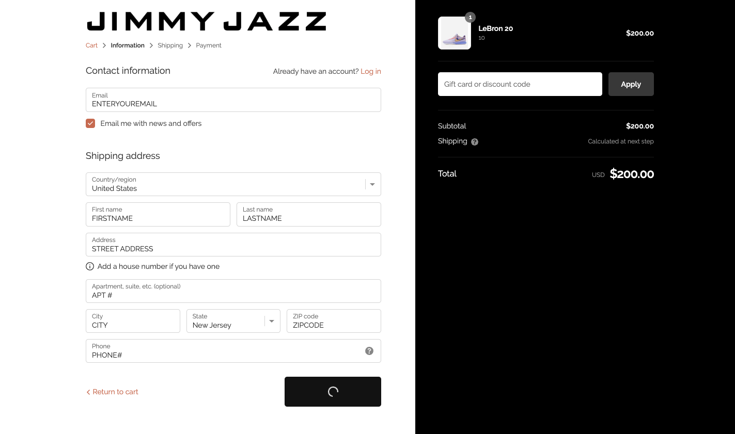
Task: Click the gift card or discount code field
Action: (520, 84)
